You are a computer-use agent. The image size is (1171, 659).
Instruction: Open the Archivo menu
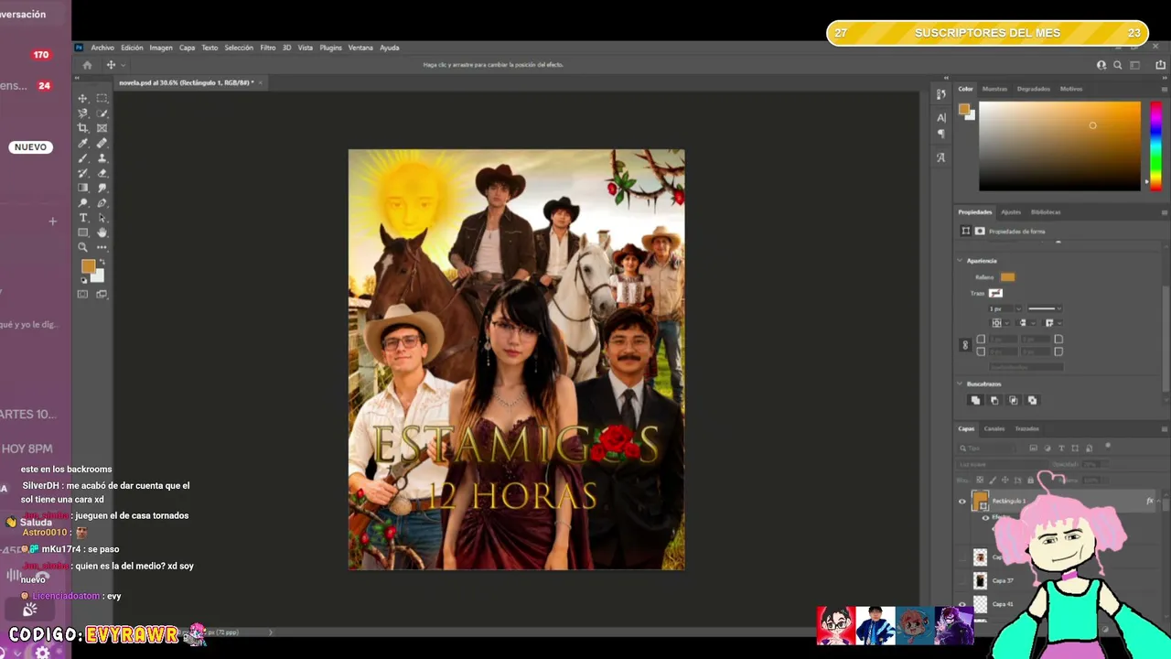[x=102, y=48]
